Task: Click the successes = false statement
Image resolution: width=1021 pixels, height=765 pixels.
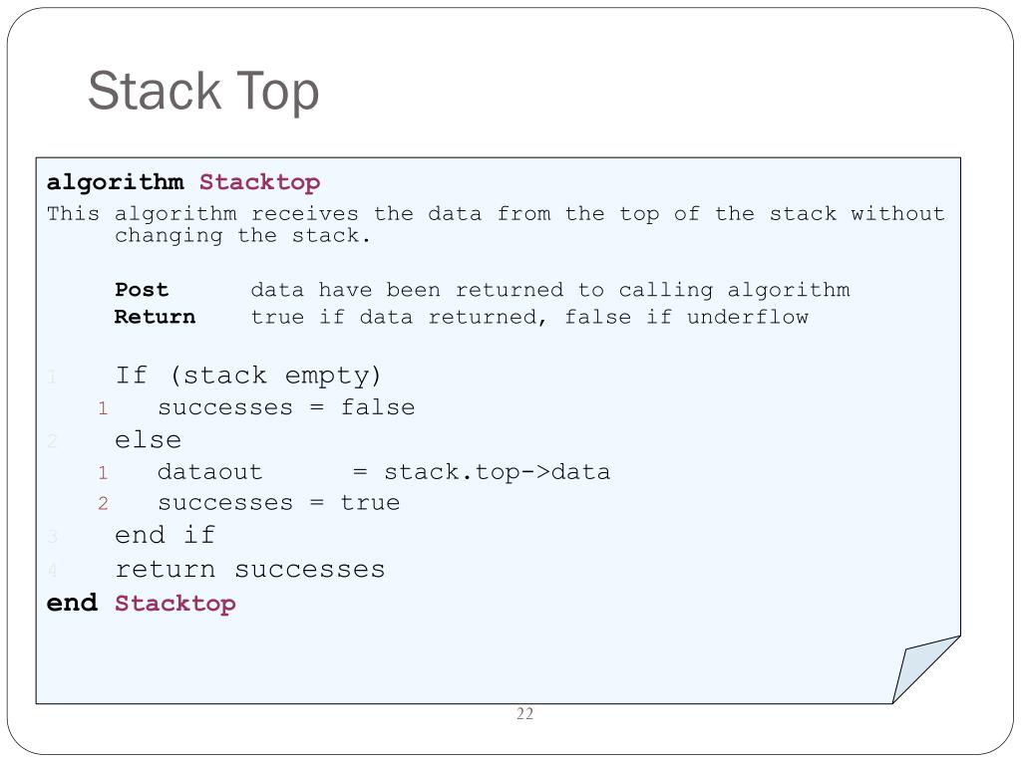Action: click(286, 407)
